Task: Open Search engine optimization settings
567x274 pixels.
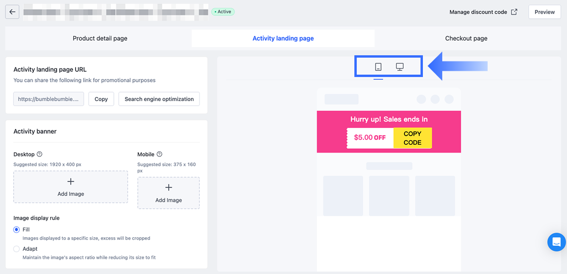Action: click(x=159, y=99)
